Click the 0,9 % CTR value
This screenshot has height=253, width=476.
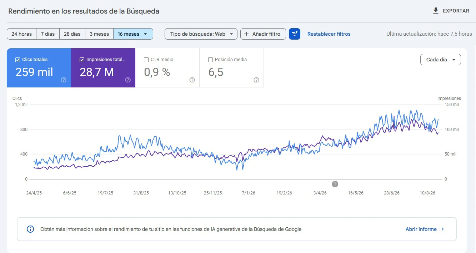pos(157,72)
